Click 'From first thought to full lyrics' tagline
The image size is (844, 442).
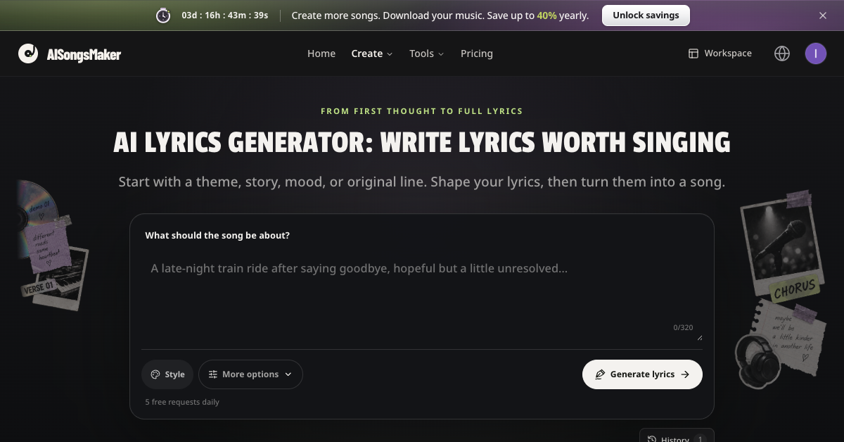(422, 111)
